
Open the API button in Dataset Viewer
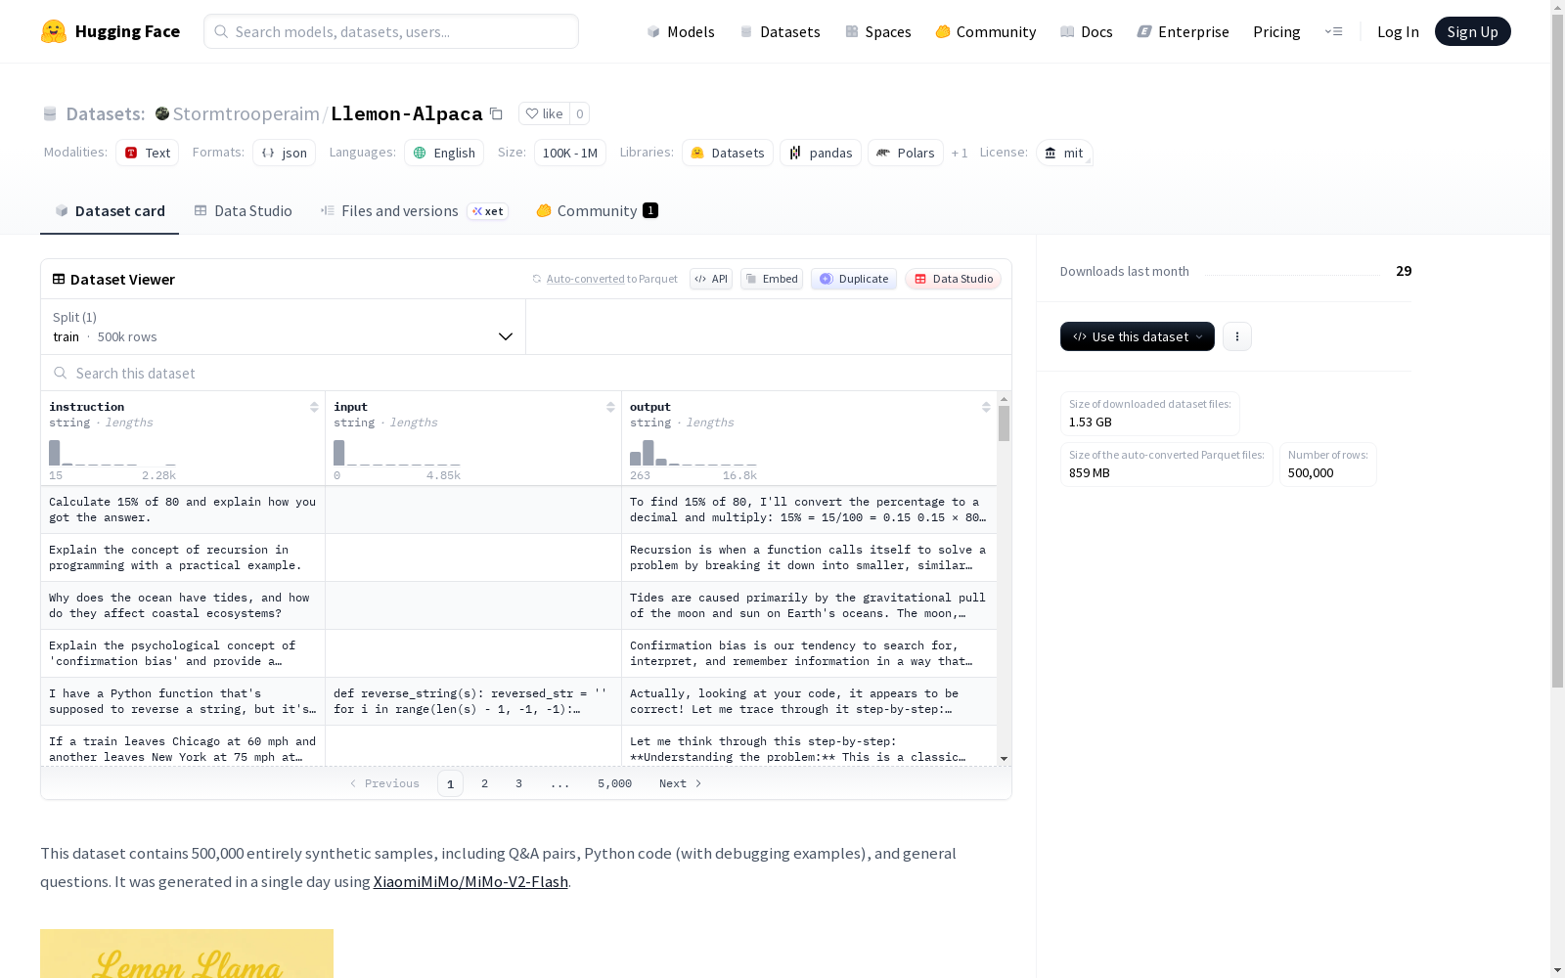711,279
